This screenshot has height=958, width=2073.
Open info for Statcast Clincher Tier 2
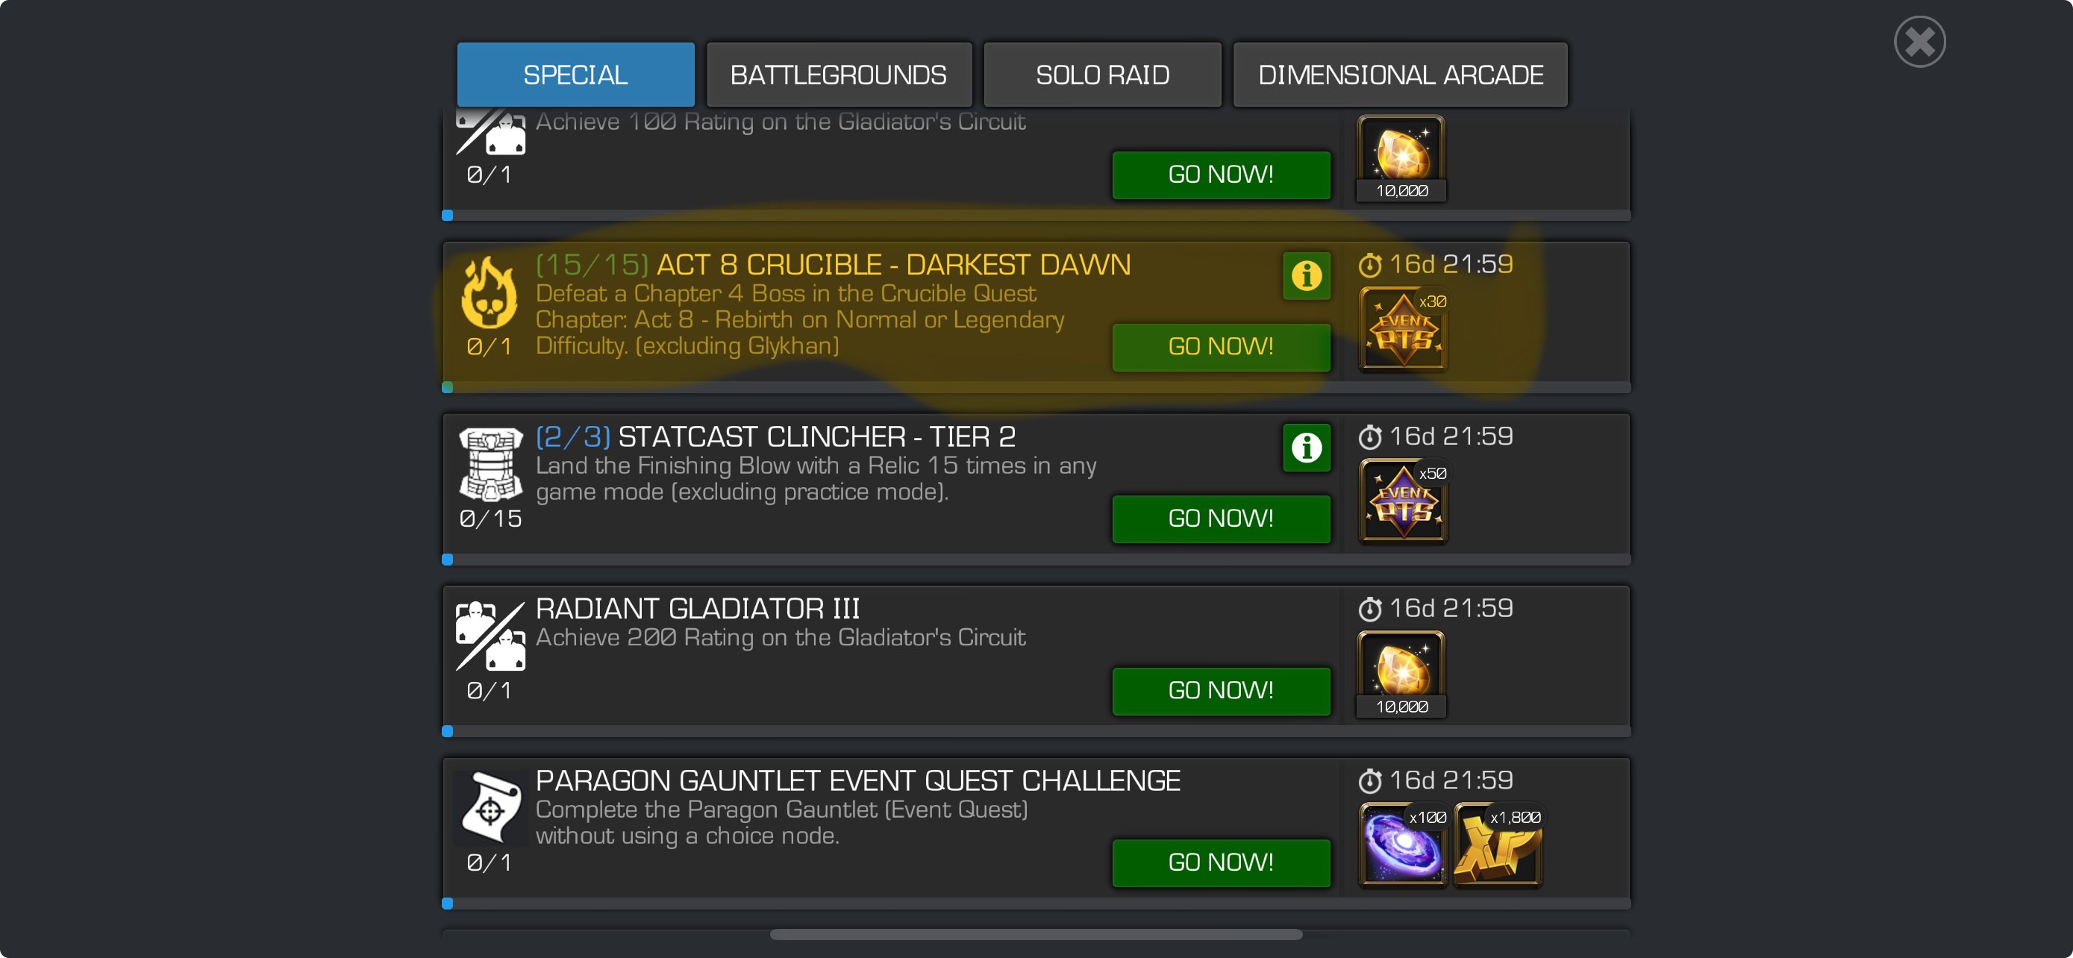[1306, 448]
